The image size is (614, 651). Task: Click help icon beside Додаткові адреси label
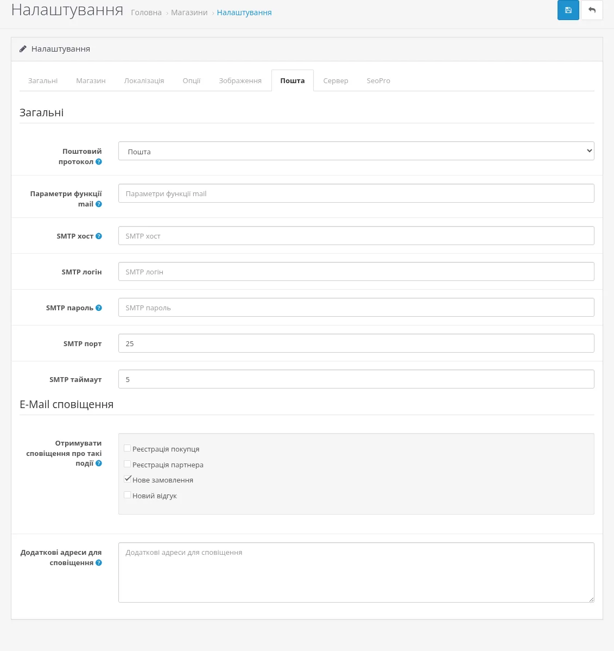pos(99,563)
